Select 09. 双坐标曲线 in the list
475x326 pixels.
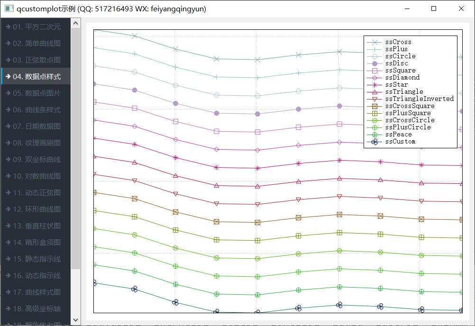[36, 159]
